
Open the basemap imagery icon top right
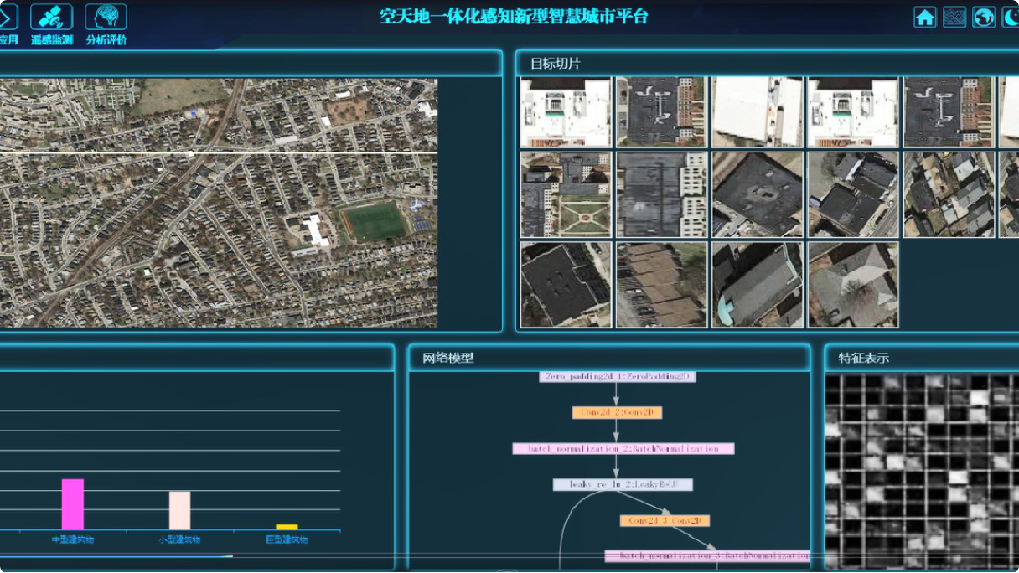tap(954, 17)
